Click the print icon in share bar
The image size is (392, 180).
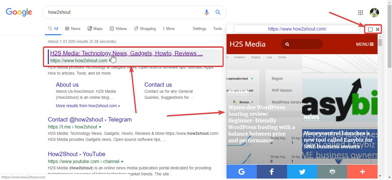[332, 172]
